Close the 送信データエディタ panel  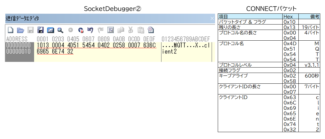pyautogui.click(x=212, y=19)
